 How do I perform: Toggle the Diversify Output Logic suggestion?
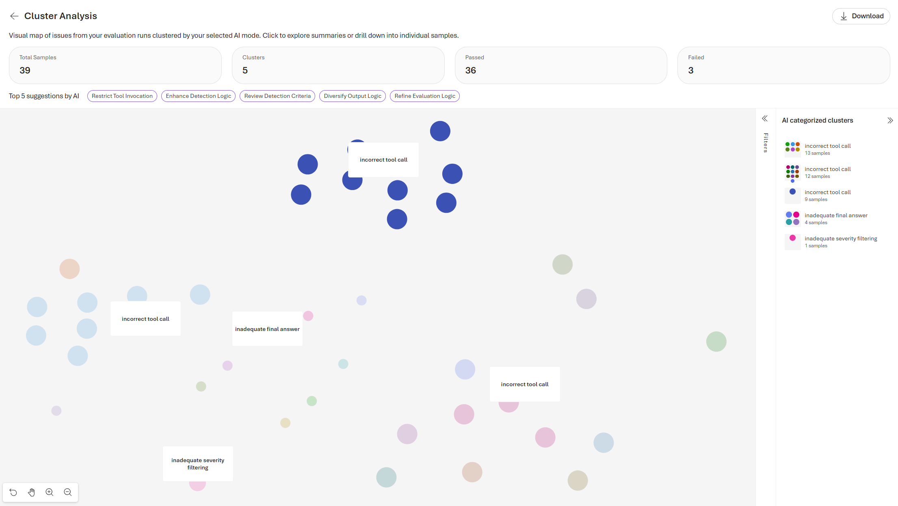click(352, 96)
